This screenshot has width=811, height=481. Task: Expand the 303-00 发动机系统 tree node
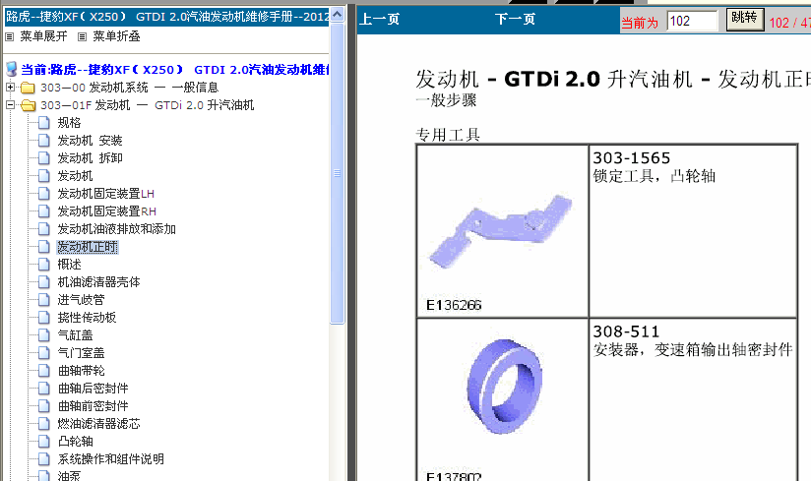click(x=10, y=88)
